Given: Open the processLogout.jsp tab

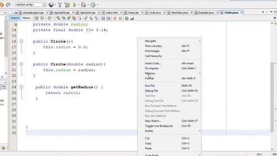Looking at the screenshot, I should coord(33,13).
